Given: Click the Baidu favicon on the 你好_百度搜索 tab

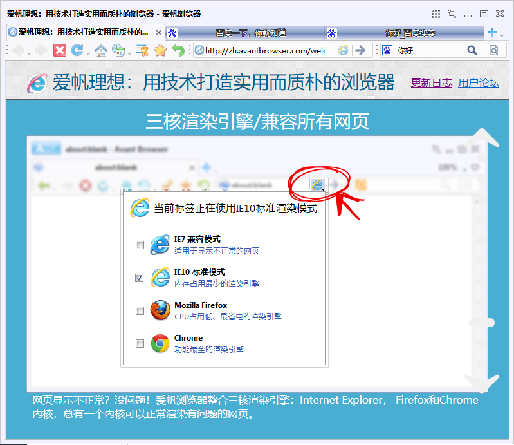Looking at the screenshot, I should pos(332,33).
